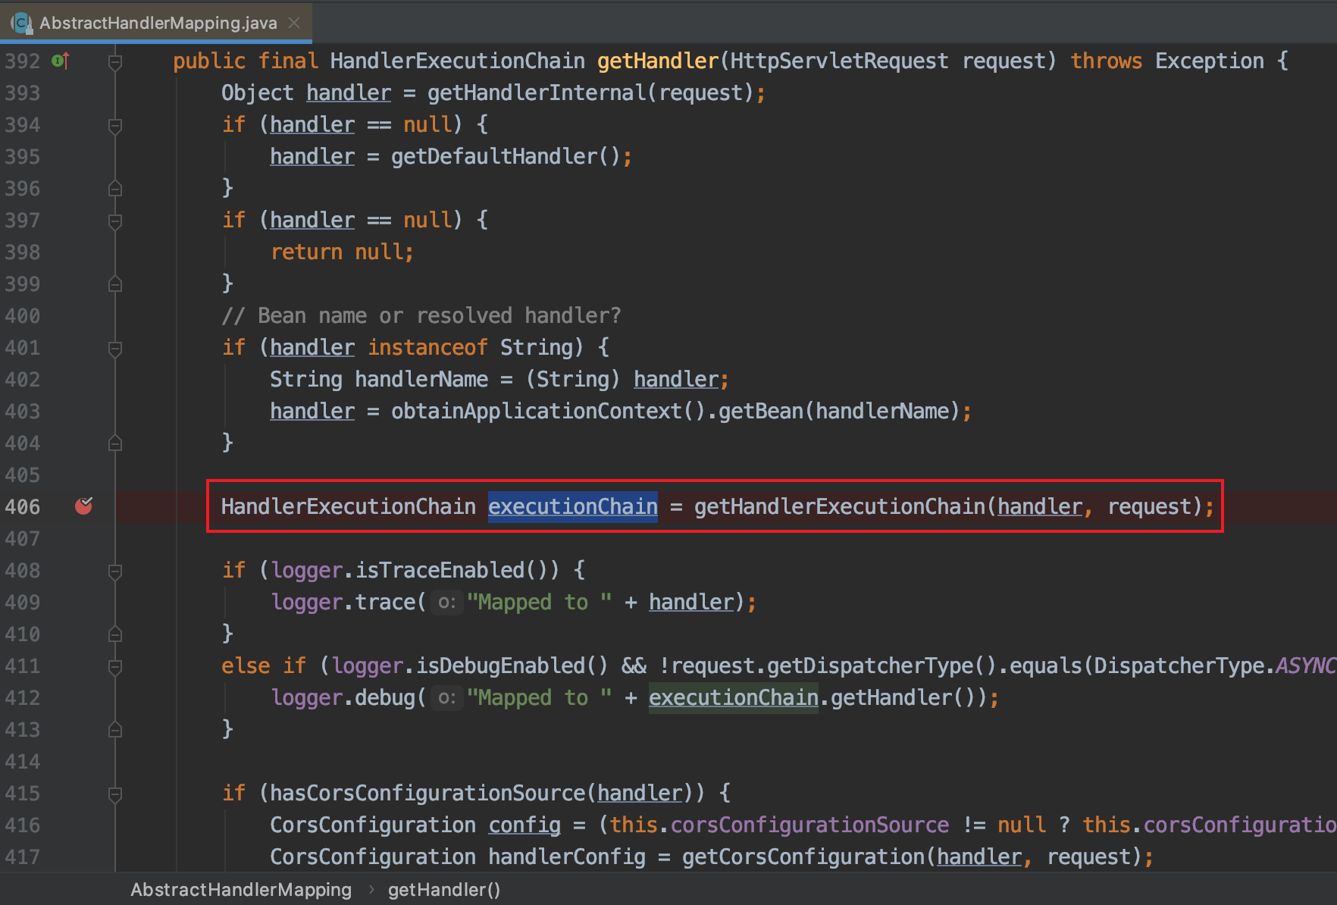
Task: Click the "Mapped to " string on line 409
Action: coord(540,602)
